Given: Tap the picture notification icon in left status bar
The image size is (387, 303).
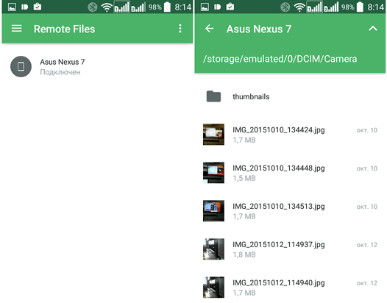Looking at the screenshot, I should click(x=12, y=7).
